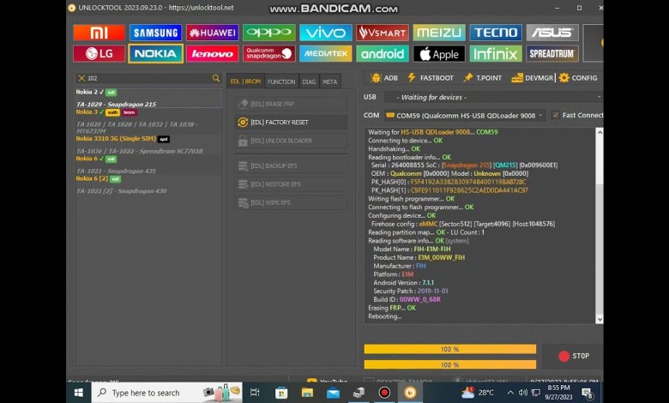Click the taskbar search box
The width and height of the screenshot is (669, 403).
point(167,393)
